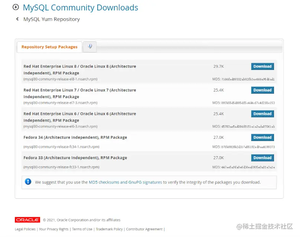
Task: Click the 2021 Oracle Corporation copyright text
Action: pyautogui.click(x=82, y=220)
